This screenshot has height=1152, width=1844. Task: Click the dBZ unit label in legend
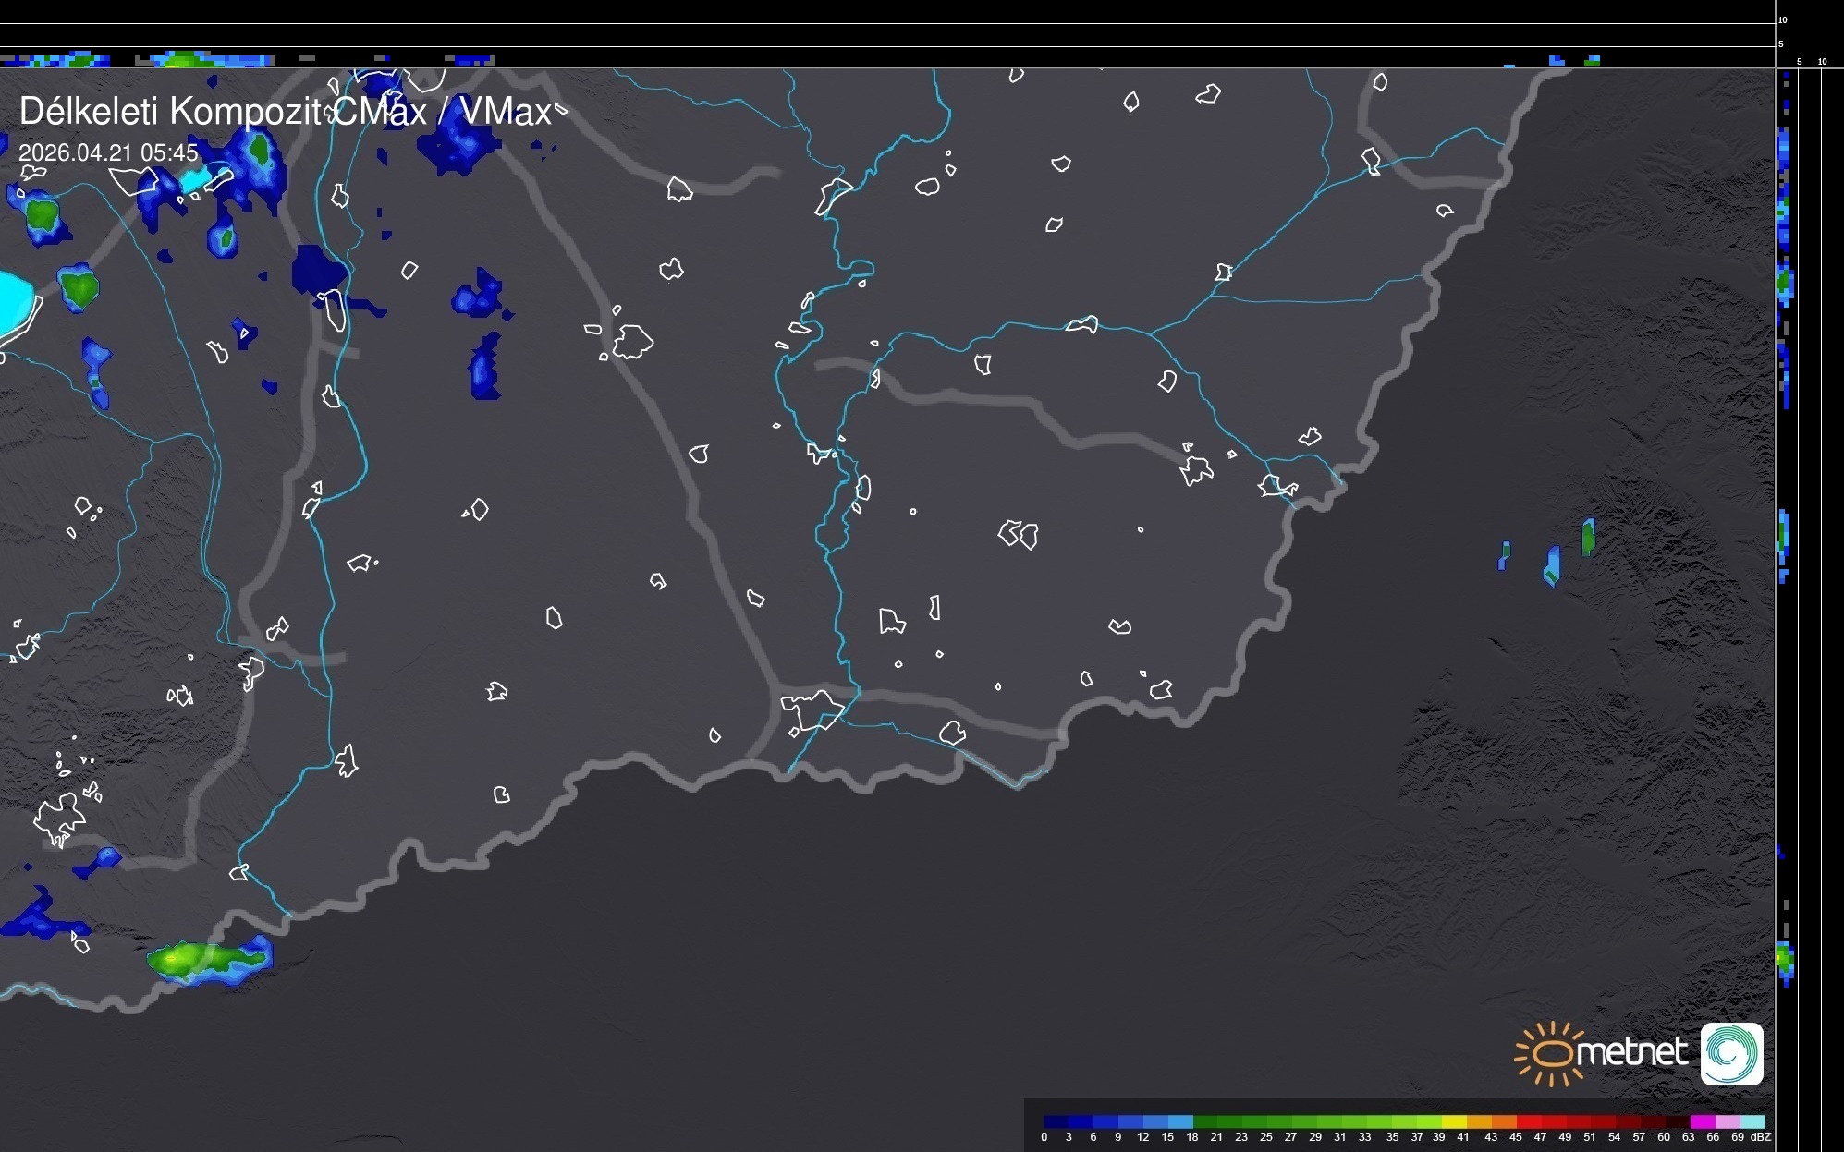[x=1760, y=1137]
